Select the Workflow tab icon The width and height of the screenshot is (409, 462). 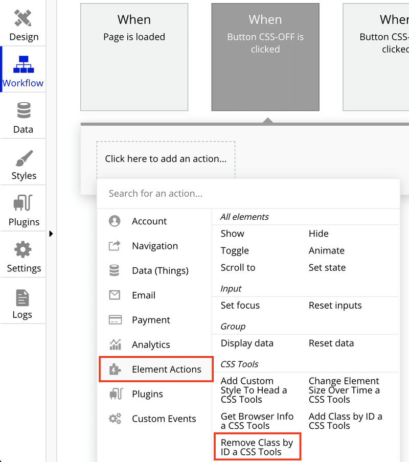pyautogui.click(x=24, y=64)
